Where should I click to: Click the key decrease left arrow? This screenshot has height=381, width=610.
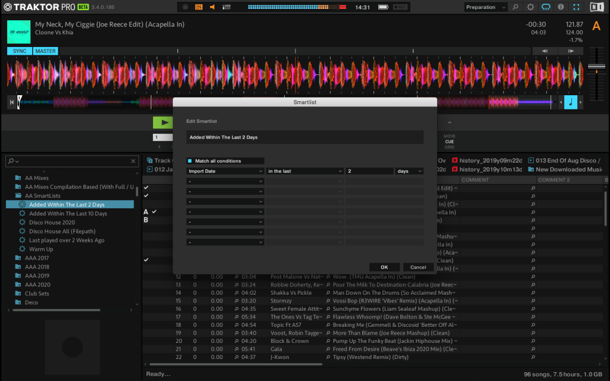561,102
